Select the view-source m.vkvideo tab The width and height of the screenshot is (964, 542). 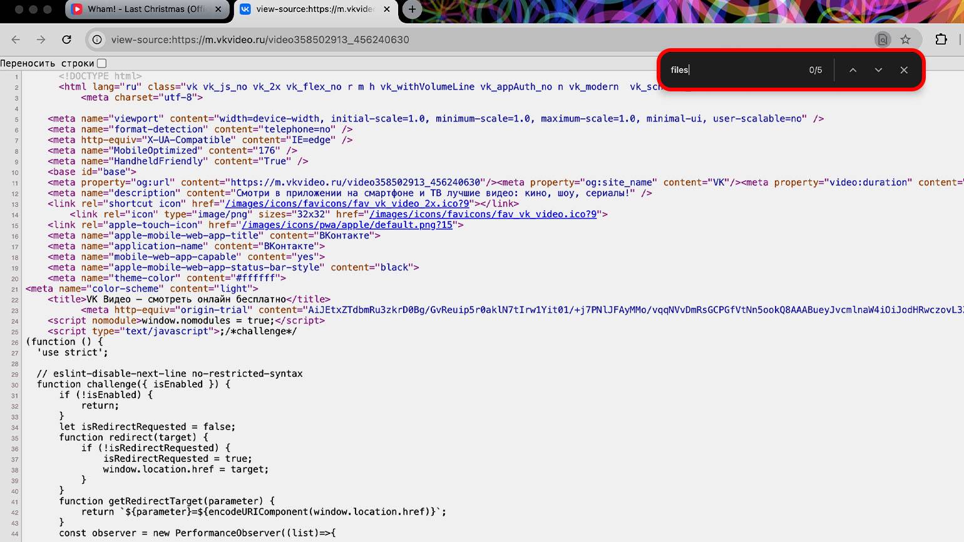click(x=313, y=9)
